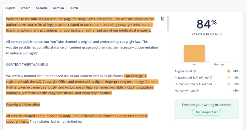
Task: Click the blue Human-written & AI-refined dot
Action: (229, 84)
